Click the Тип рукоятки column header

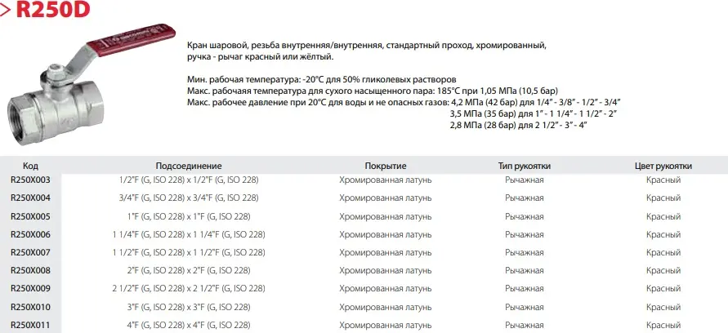pyautogui.click(x=525, y=166)
